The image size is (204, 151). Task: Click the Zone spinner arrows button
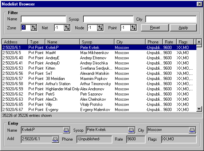[x=34, y=28]
